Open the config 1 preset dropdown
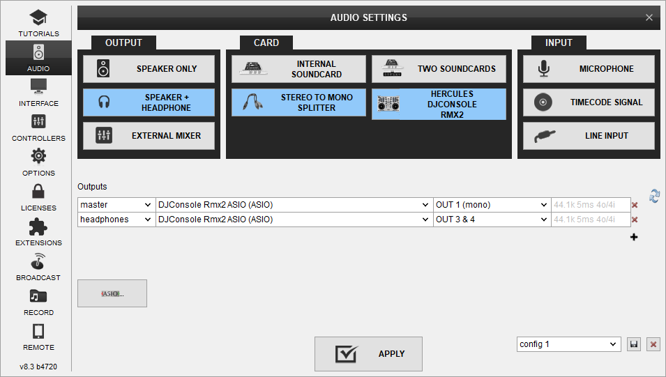The height and width of the screenshot is (377, 666). pos(569,344)
